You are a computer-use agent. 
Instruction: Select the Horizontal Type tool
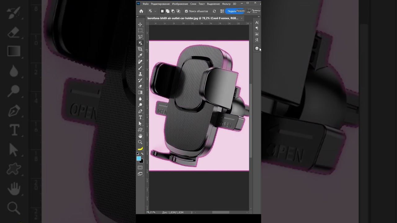140,117
